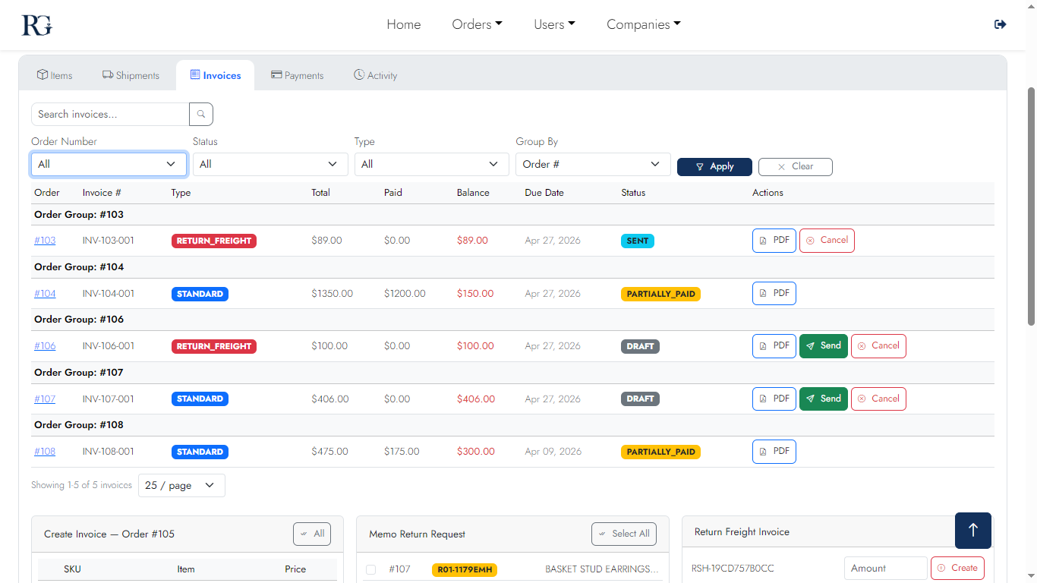1037x583 pixels.
Task: Click the paper-plane Send icon for INV-106-001
Action: tap(812, 345)
